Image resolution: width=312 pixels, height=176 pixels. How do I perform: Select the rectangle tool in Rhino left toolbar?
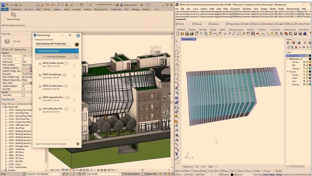[177, 74]
